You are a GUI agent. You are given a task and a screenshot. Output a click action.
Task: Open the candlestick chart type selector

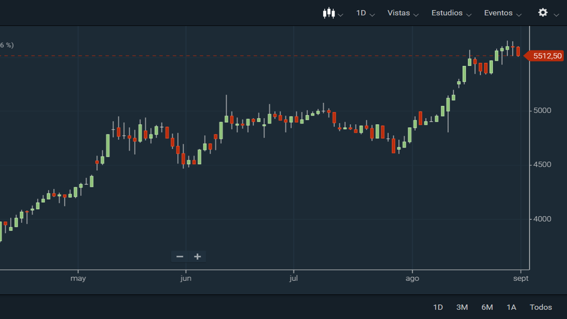328,13
